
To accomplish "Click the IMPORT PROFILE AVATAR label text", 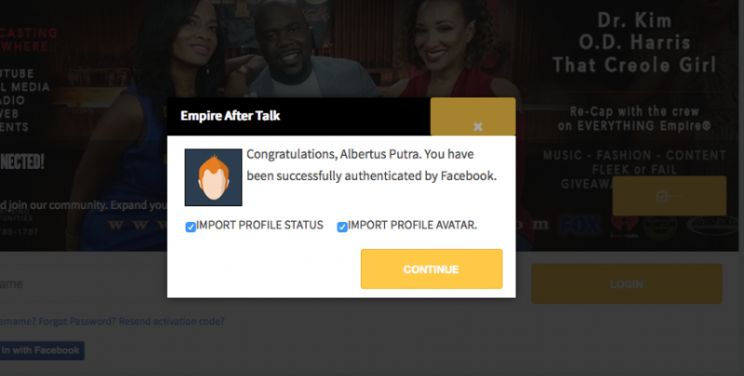I will (x=412, y=225).
